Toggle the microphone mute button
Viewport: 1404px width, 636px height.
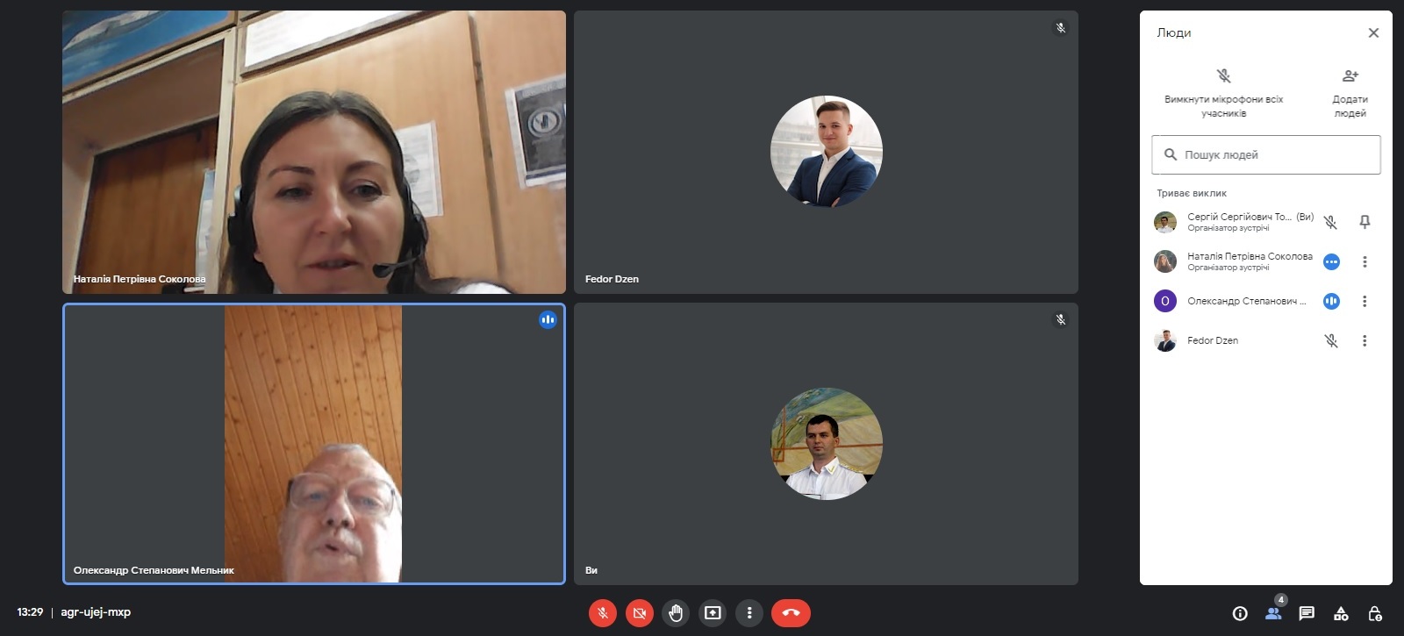pos(602,613)
